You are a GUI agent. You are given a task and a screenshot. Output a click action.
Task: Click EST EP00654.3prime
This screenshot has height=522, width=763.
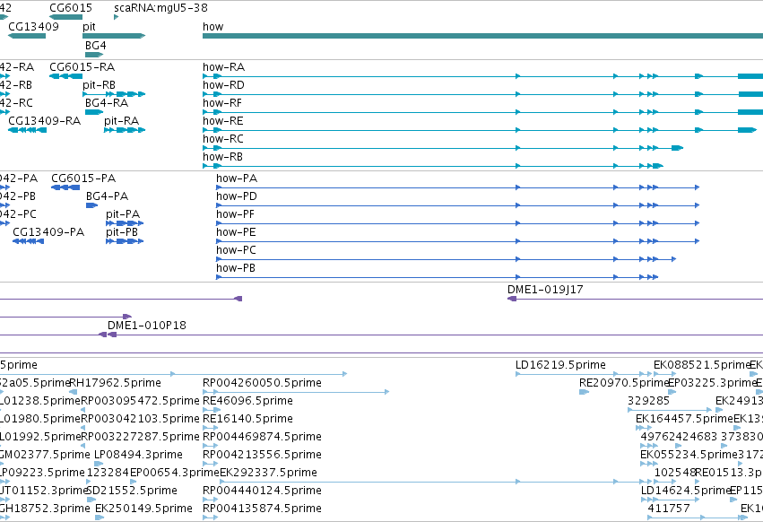pyautogui.click(x=175, y=473)
